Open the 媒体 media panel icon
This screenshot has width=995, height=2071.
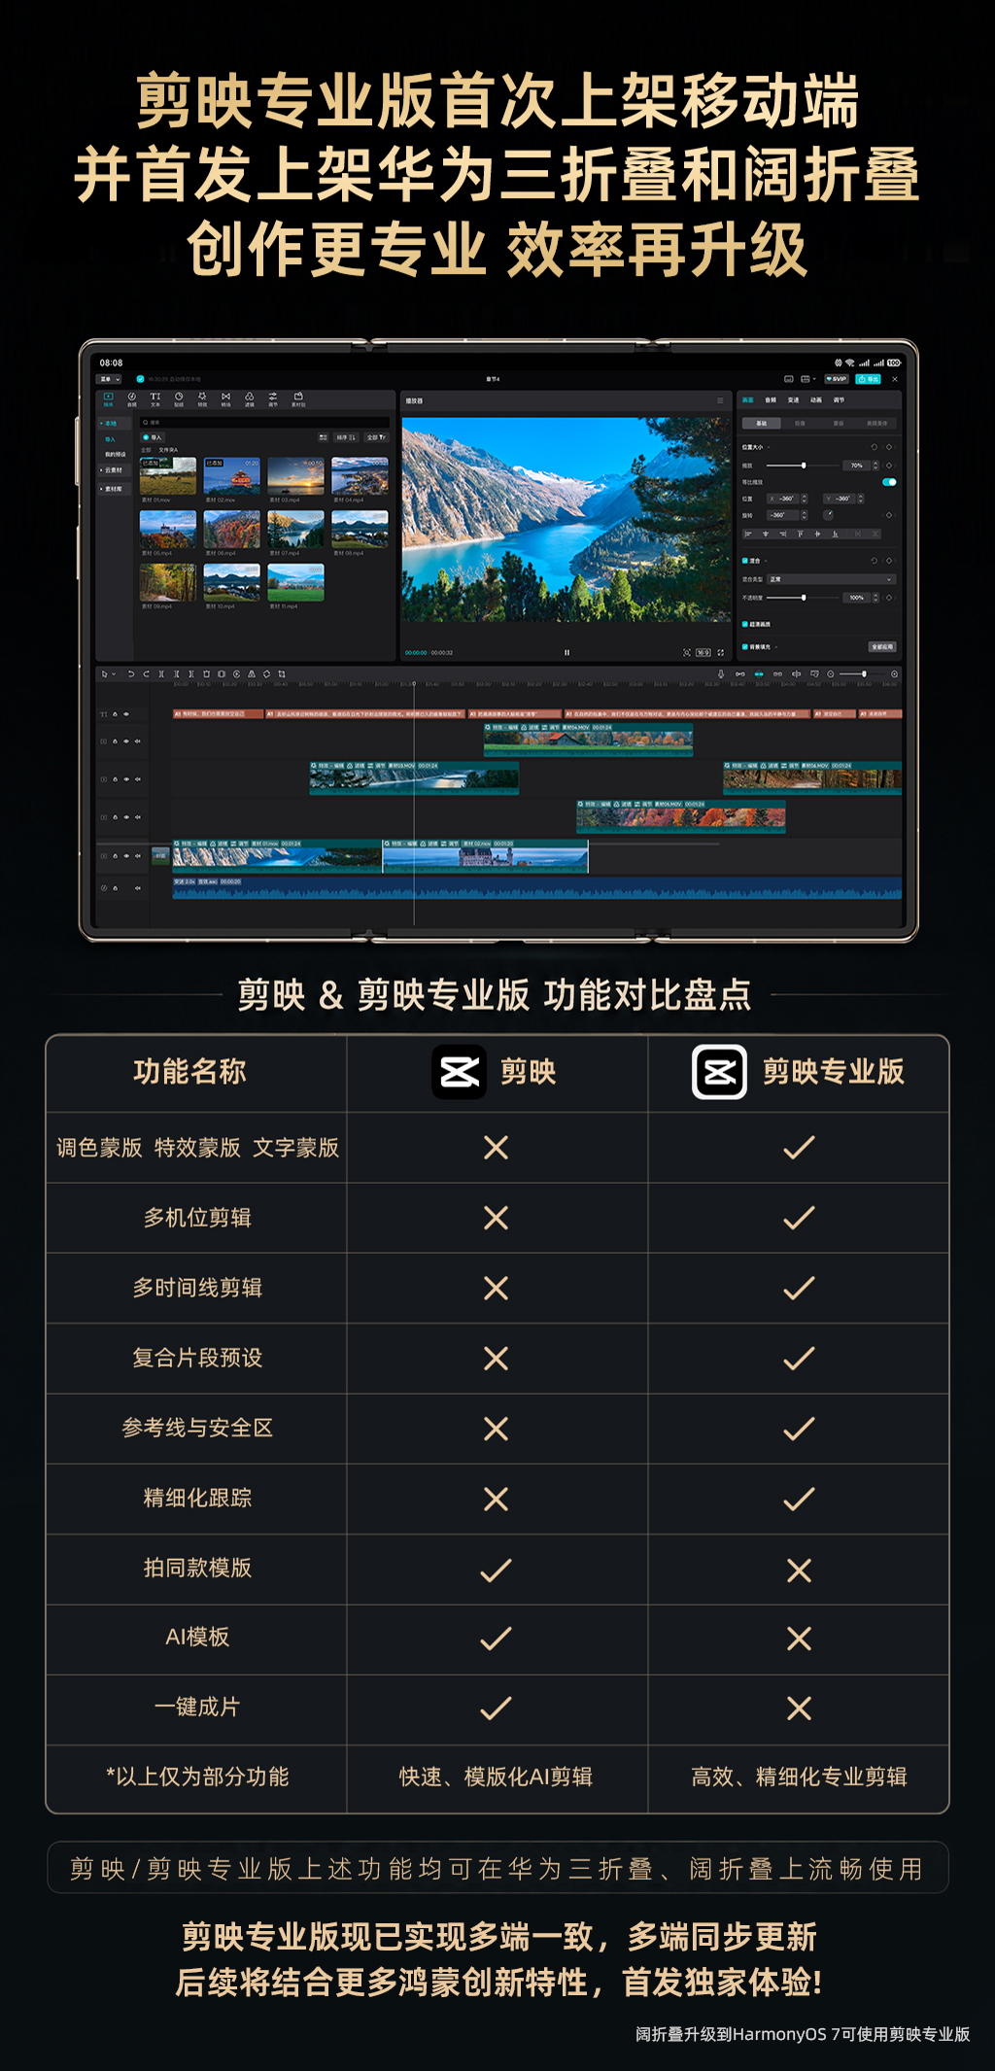click(109, 399)
